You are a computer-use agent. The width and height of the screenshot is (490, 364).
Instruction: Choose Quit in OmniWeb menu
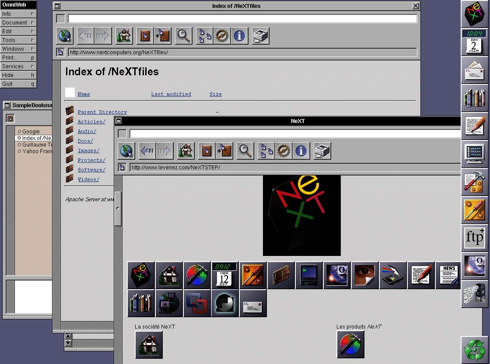pyautogui.click(x=18, y=84)
